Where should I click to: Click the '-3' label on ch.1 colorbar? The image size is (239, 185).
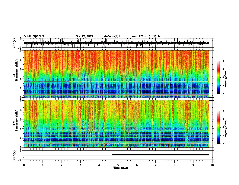pos(222,61)
